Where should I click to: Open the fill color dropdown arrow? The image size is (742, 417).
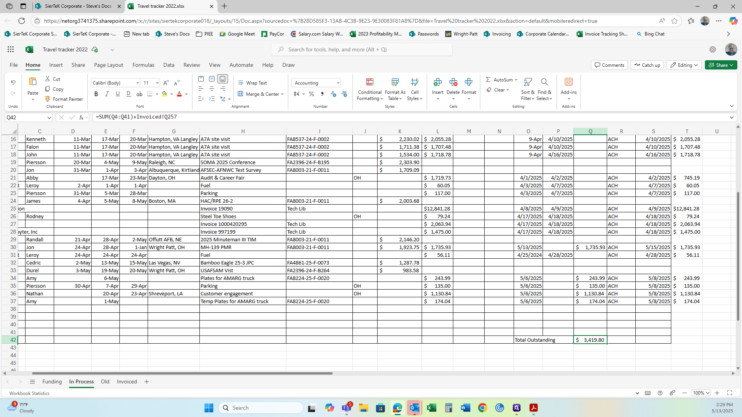click(172, 94)
